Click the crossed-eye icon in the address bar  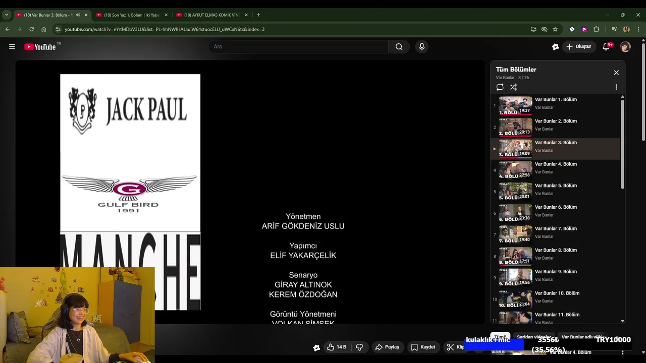[x=544, y=29]
